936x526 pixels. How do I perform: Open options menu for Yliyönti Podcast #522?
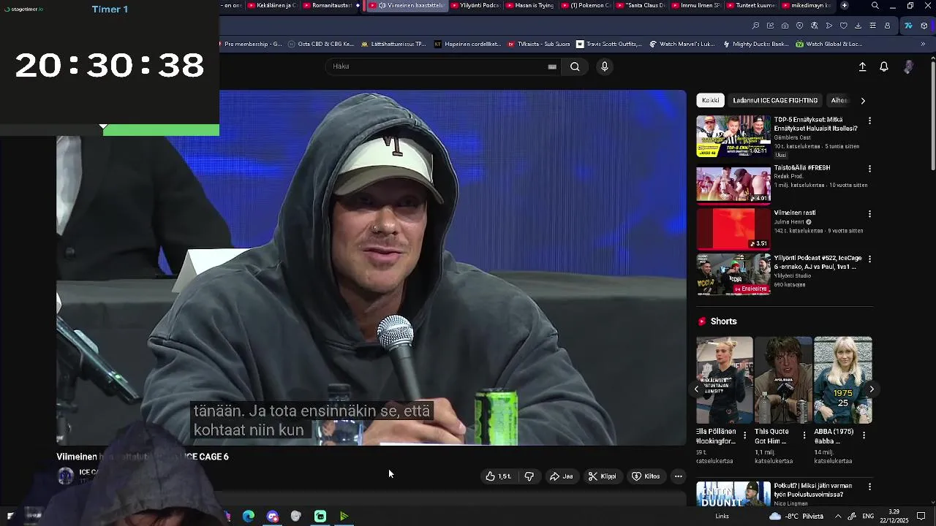pos(869,259)
